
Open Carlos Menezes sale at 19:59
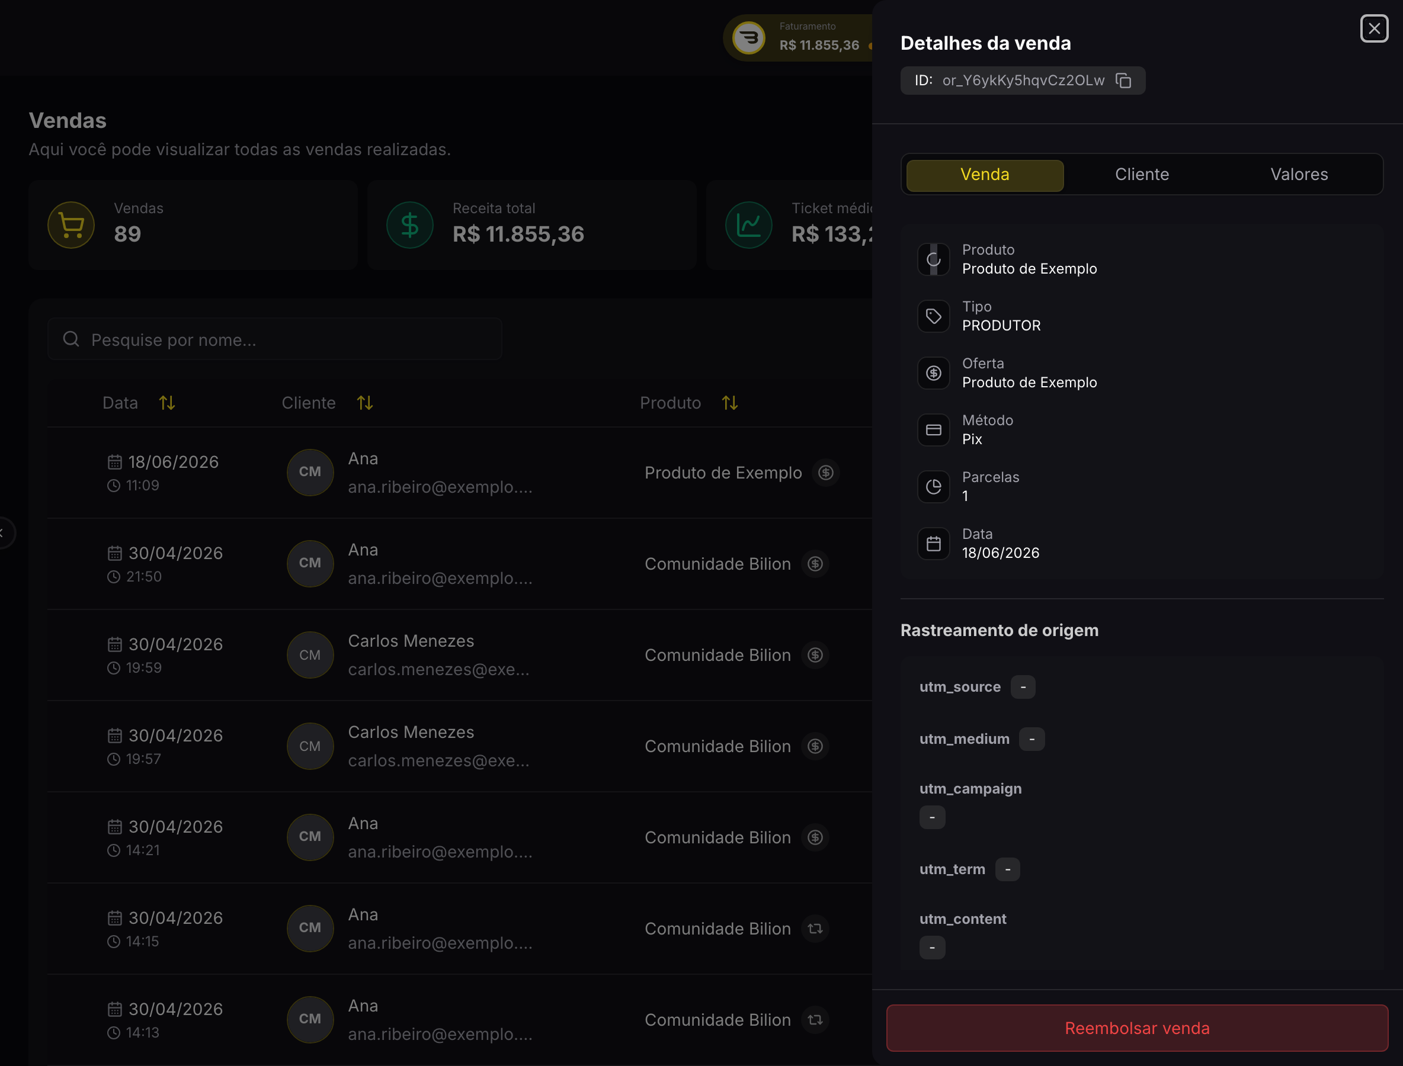460,655
